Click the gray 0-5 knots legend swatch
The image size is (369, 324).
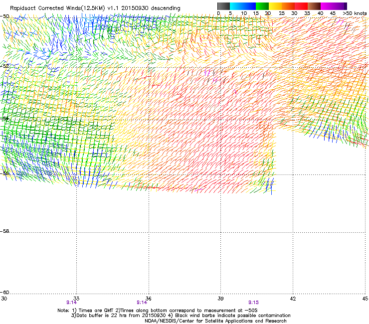click(x=223, y=6)
